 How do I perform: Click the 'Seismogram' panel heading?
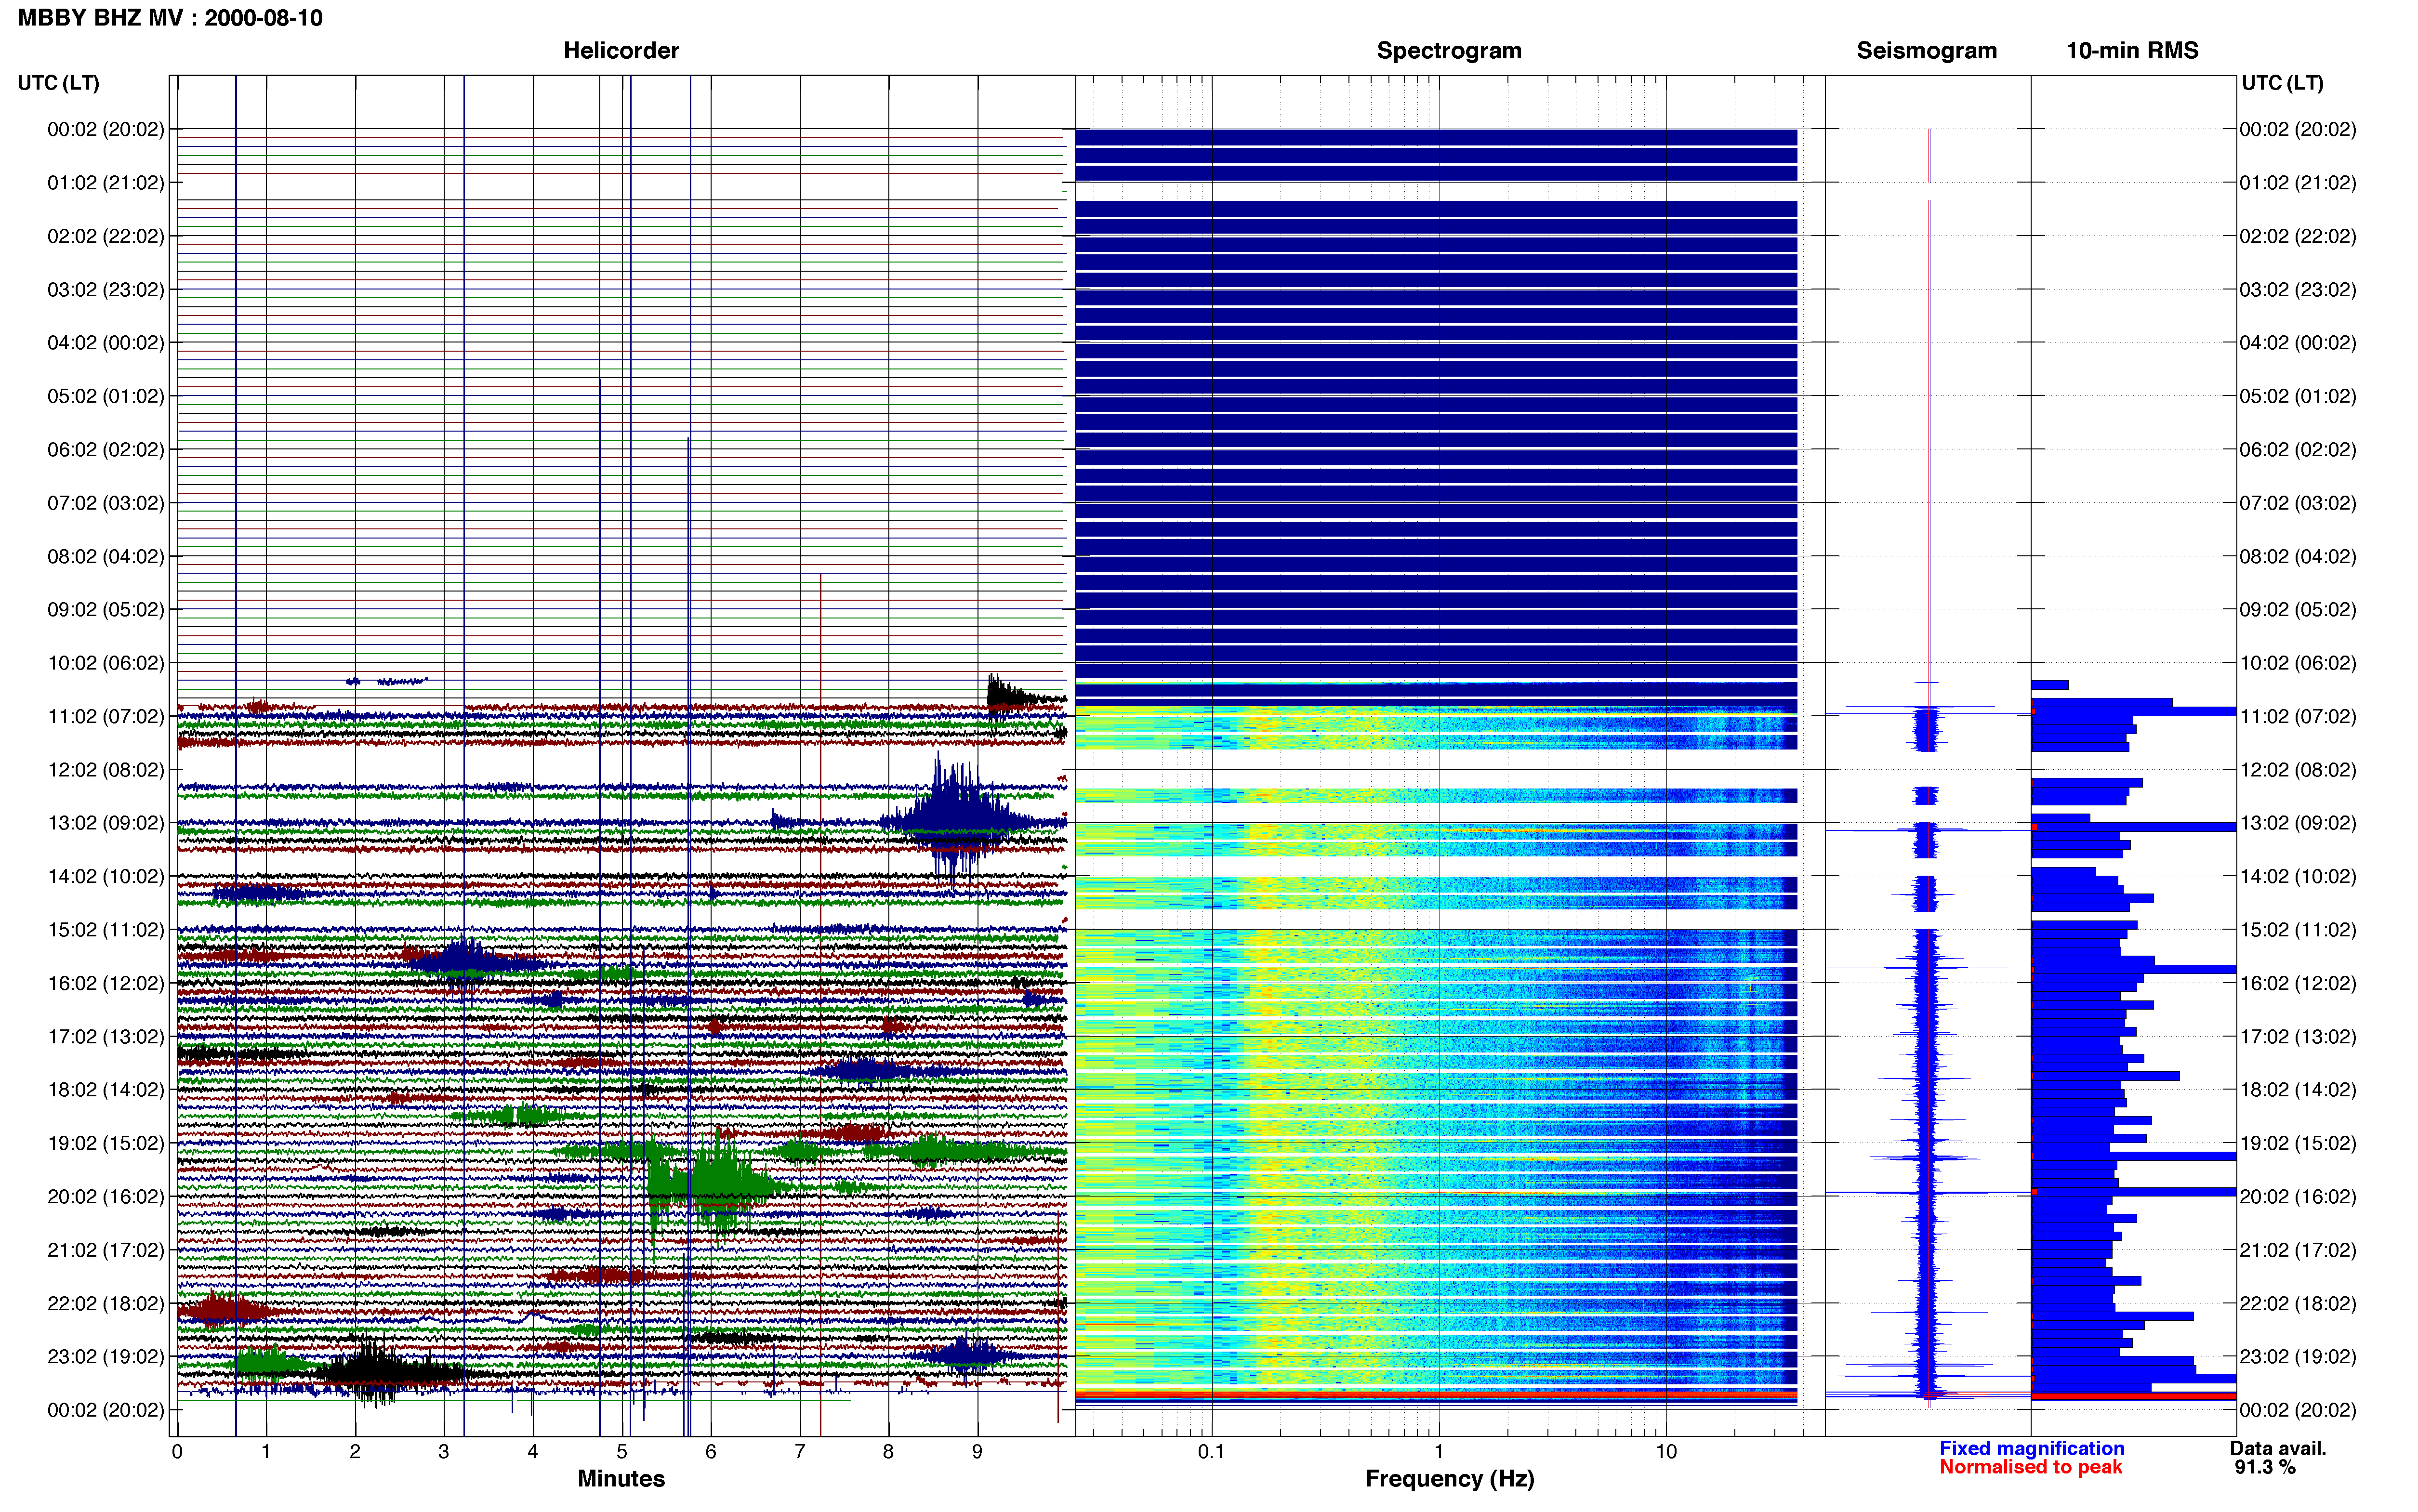point(1926,50)
